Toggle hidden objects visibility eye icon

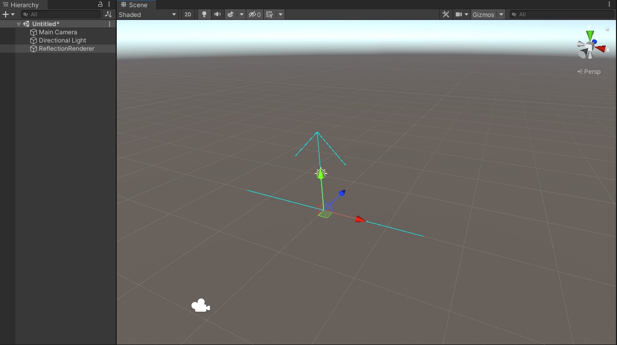(x=254, y=14)
